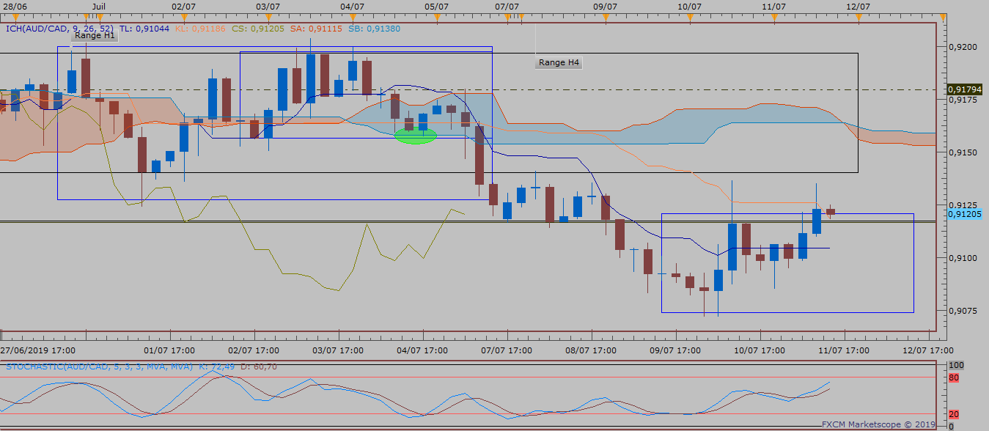The height and width of the screenshot is (431, 989).
Task: Click the 0,9100 price axis label
Action: pyautogui.click(x=962, y=257)
